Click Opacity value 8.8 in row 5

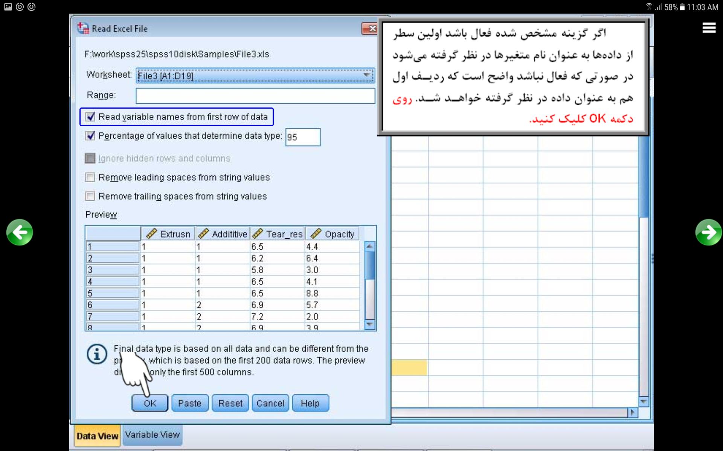pos(332,293)
